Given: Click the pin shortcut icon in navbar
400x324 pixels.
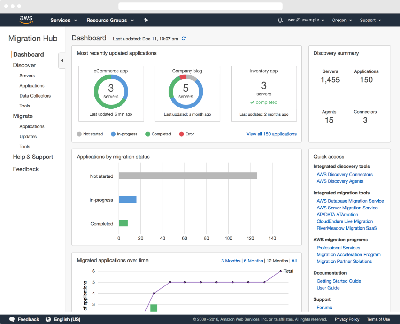Looking at the screenshot, I should (146, 20).
